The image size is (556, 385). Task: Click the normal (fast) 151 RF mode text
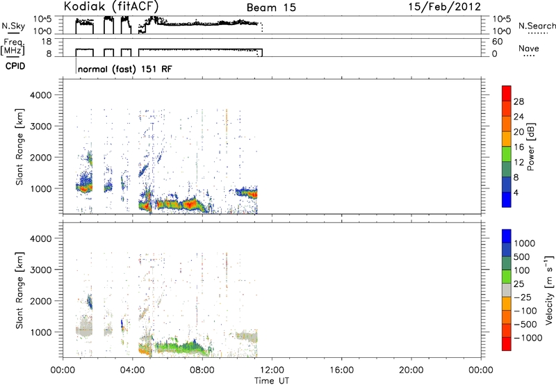125,69
